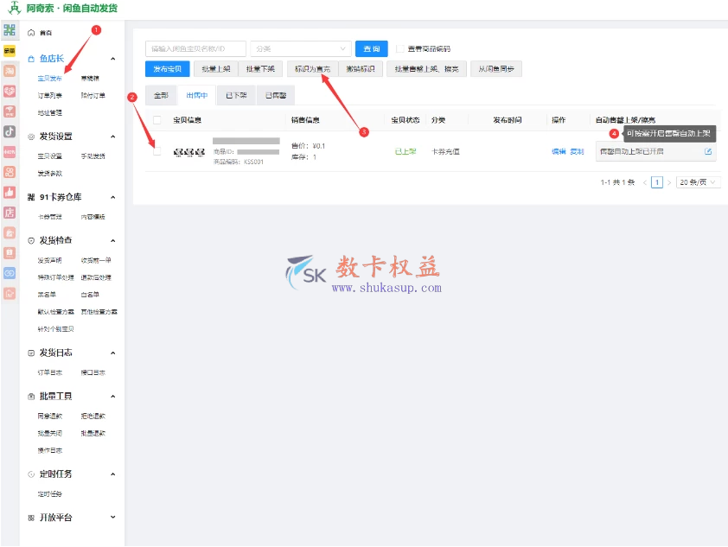Image resolution: width=728 pixels, height=547 pixels.
Task: Open 白名单 under 发货检查
Action: 90,295
